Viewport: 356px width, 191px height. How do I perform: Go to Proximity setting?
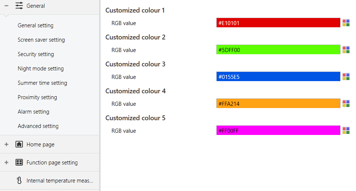pyautogui.click(x=37, y=97)
